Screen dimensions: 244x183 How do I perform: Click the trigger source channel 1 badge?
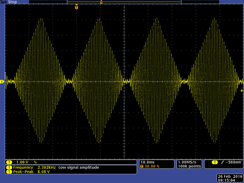pyautogui.click(x=215, y=162)
